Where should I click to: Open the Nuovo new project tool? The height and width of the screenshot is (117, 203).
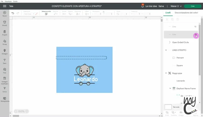click(x=5, y=13)
